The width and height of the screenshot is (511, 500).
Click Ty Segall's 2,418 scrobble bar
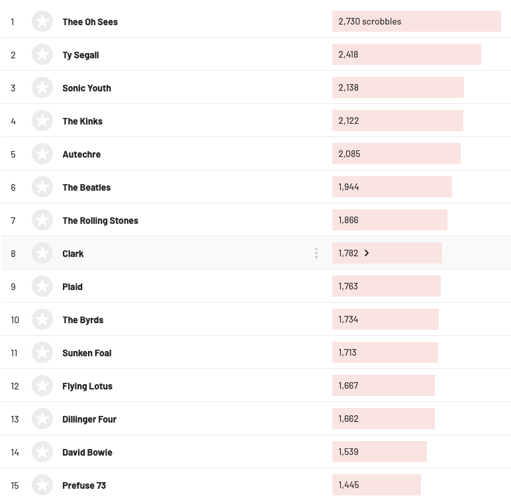(406, 54)
